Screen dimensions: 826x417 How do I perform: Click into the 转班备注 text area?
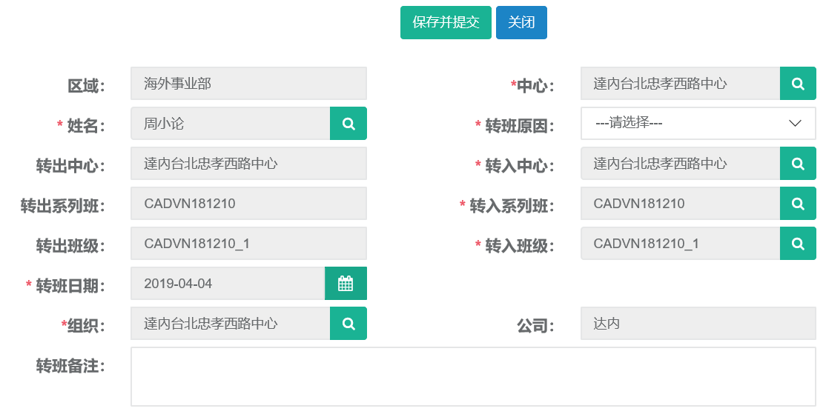[x=473, y=377]
